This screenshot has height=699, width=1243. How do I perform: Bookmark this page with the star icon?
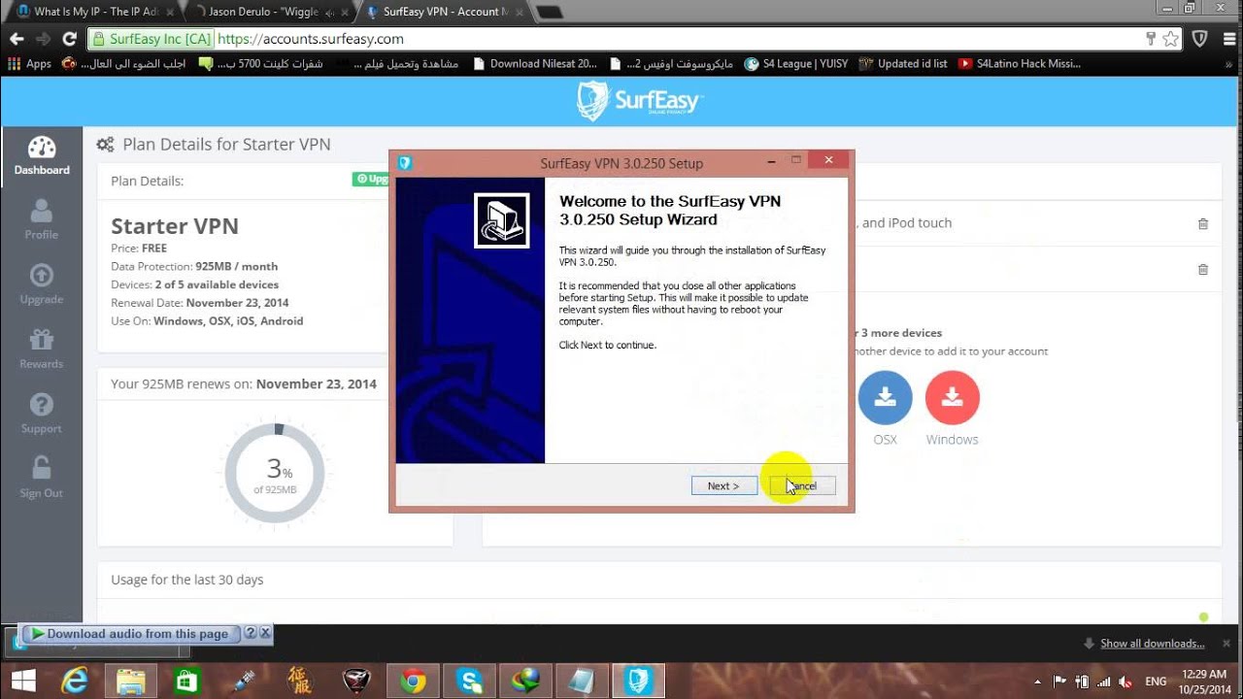pos(1170,39)
